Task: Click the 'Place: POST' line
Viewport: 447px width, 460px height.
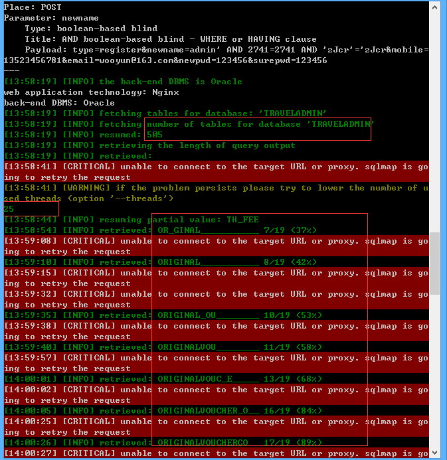Action: point(33,7)
